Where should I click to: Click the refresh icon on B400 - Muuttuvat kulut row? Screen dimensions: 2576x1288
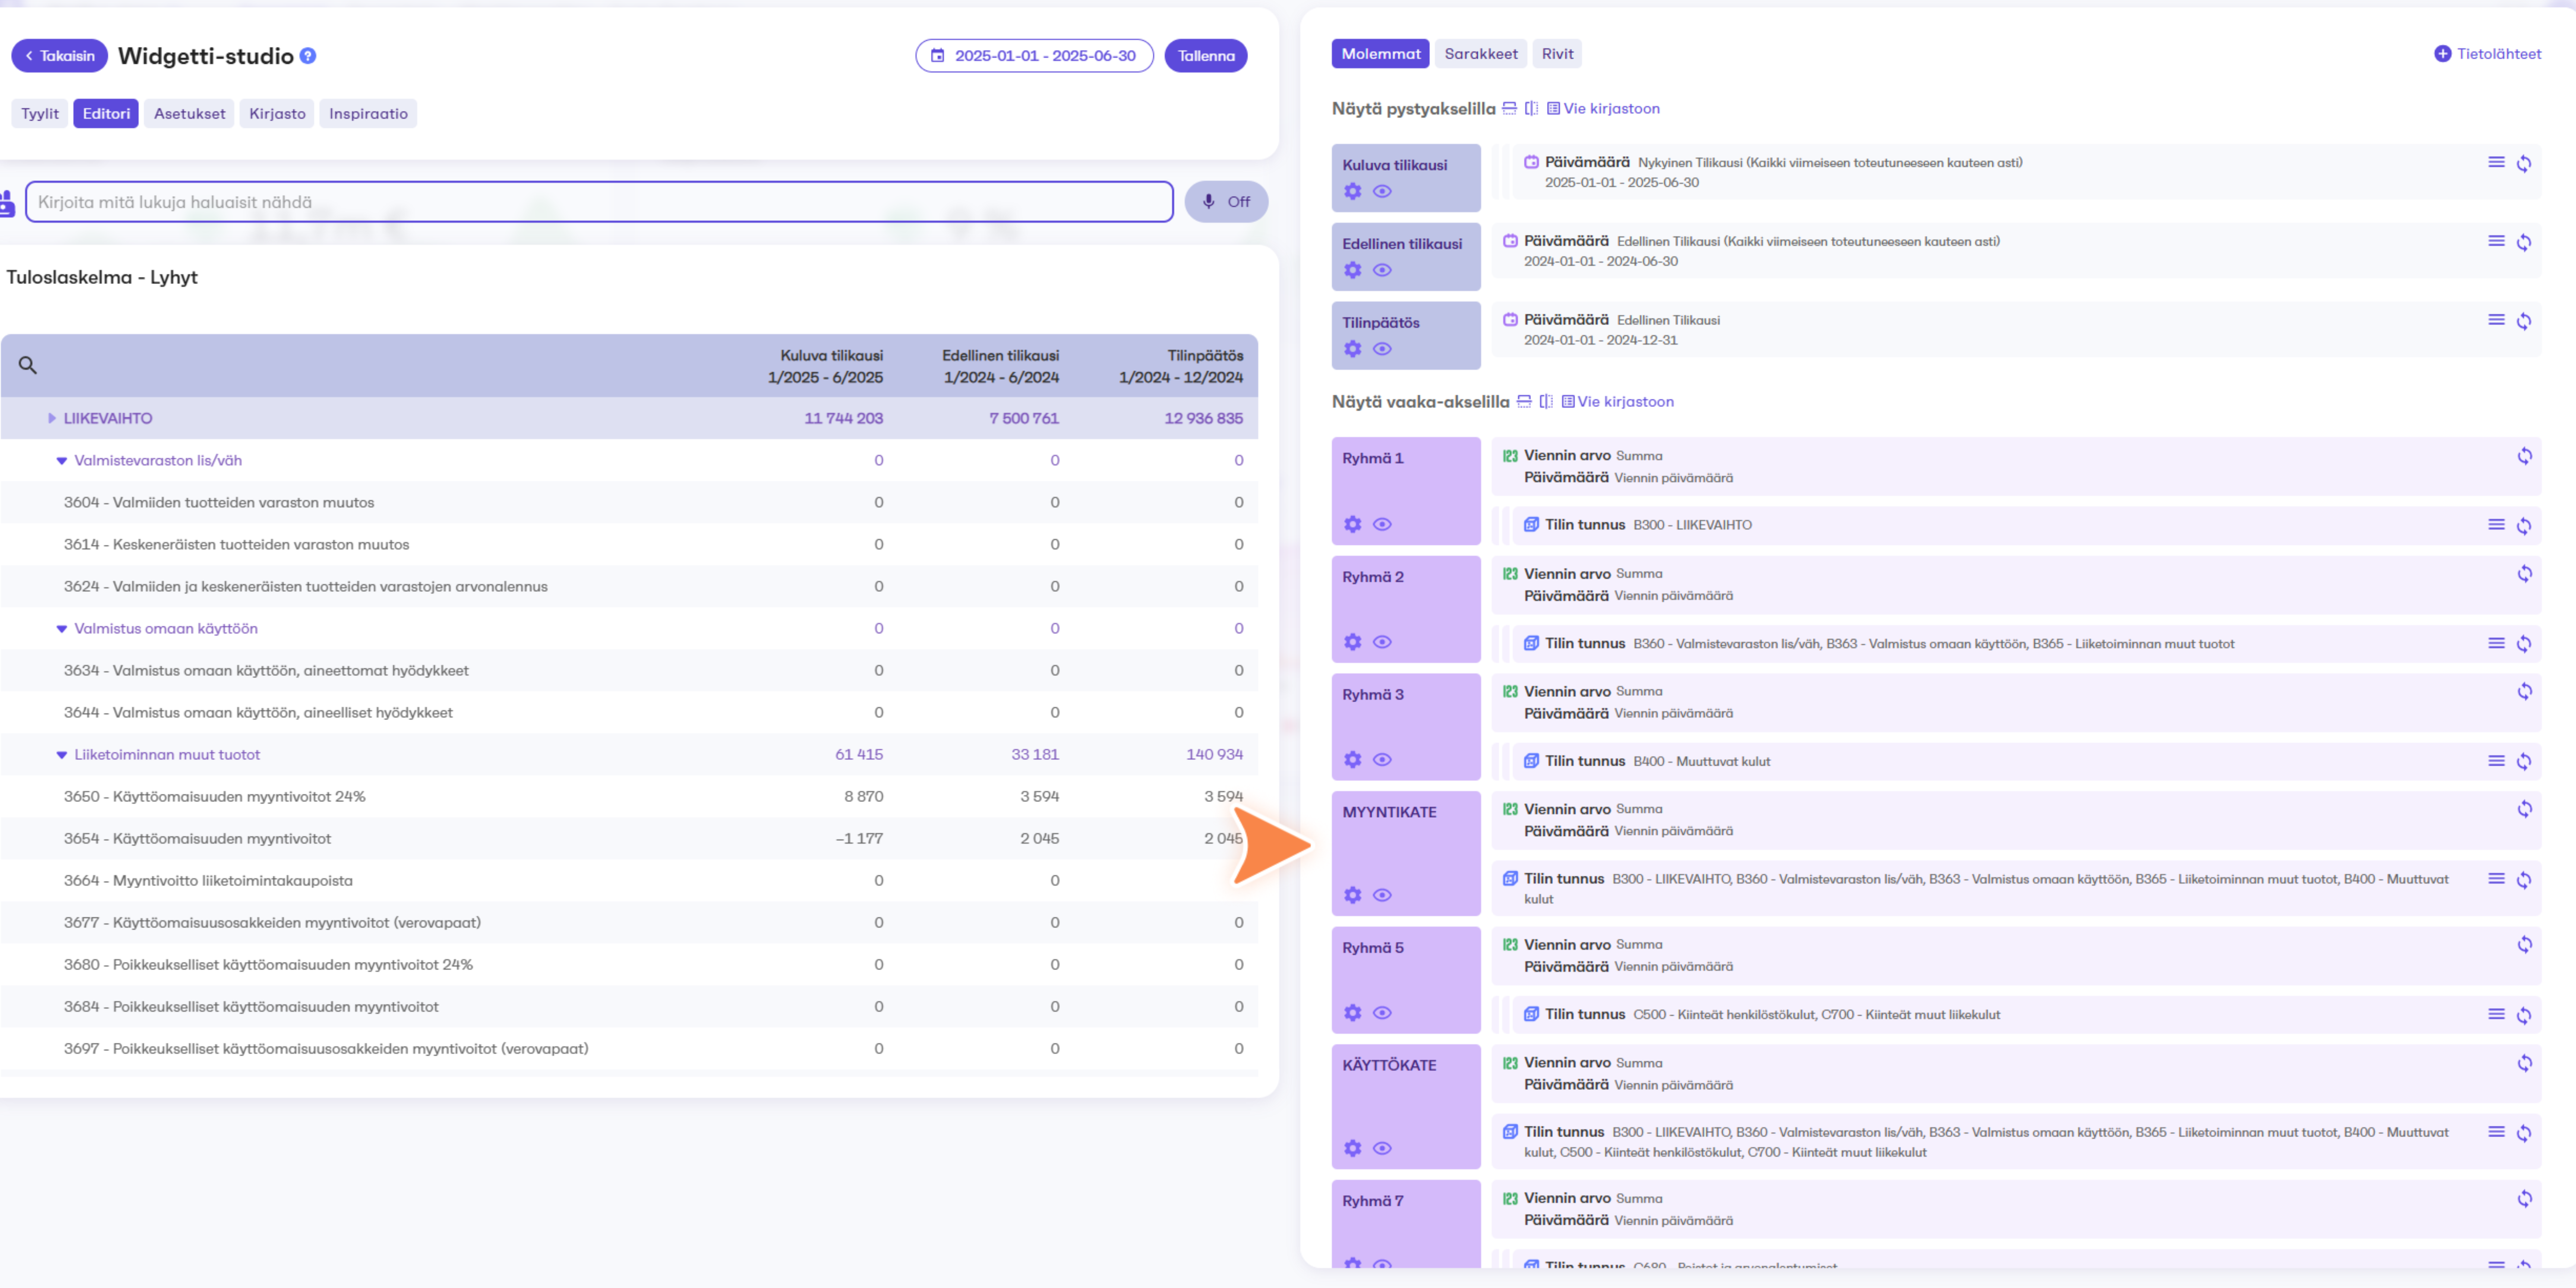(x=2524, y=762)
